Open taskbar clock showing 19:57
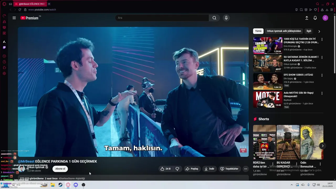Image resolution: width=336 pixels, height=189 pixels. (x=328, y=185)
